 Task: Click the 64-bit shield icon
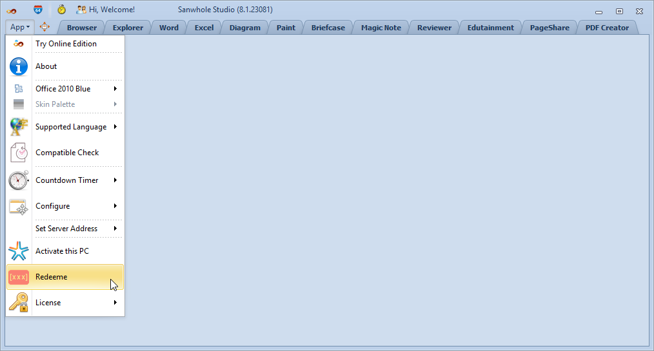[x=38, y=10]
